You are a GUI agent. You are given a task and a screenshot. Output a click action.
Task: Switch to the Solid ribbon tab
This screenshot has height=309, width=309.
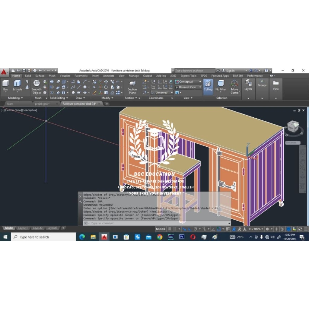(28, 76)
